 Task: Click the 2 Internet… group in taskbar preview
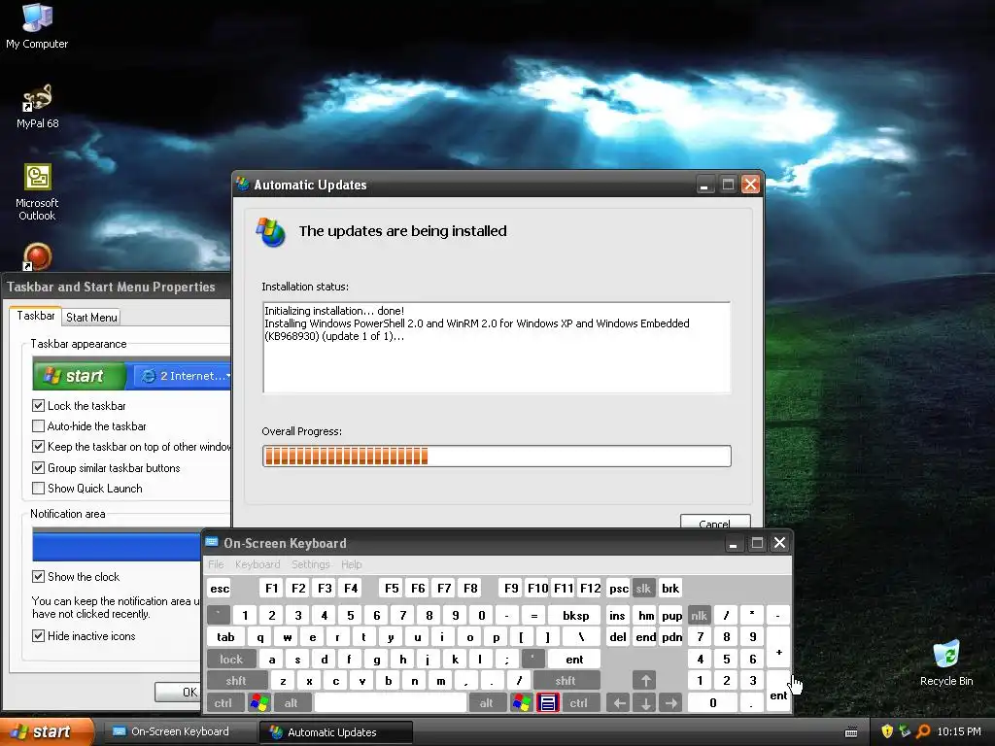(184, 376)
